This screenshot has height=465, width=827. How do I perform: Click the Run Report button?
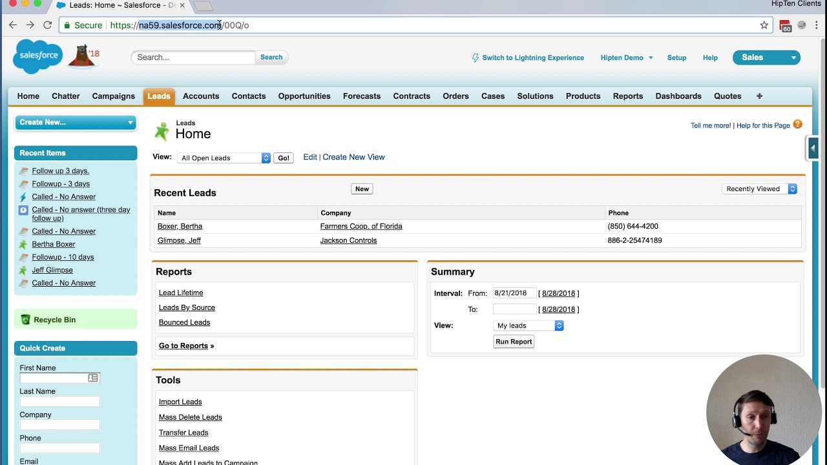pos(514,342)
